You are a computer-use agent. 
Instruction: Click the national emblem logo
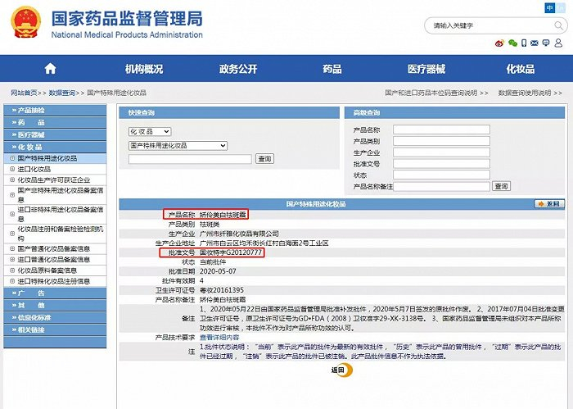[x=25, y=23]
